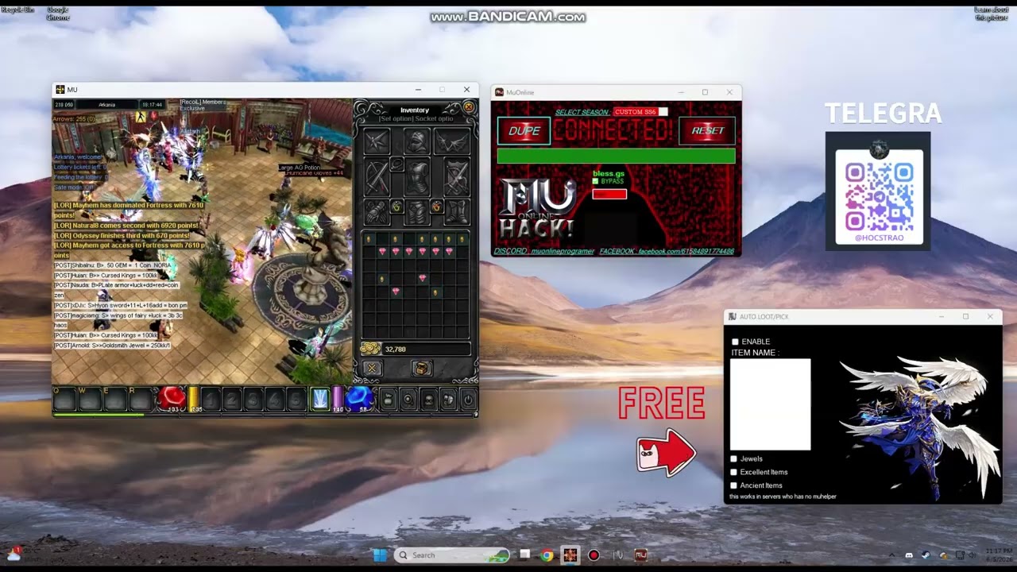Viewport: 1017px width, 572px height.
Task: Click the Q skill hotkey slot
Action: tap(64, 399)
